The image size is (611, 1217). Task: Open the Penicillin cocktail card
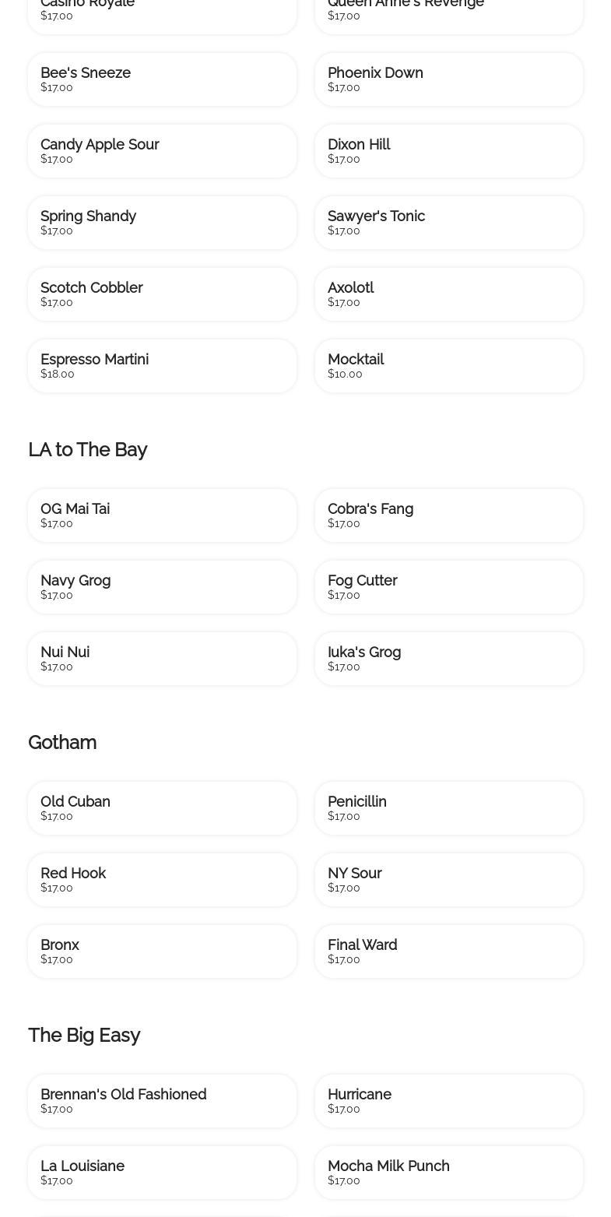pos(449,808)
